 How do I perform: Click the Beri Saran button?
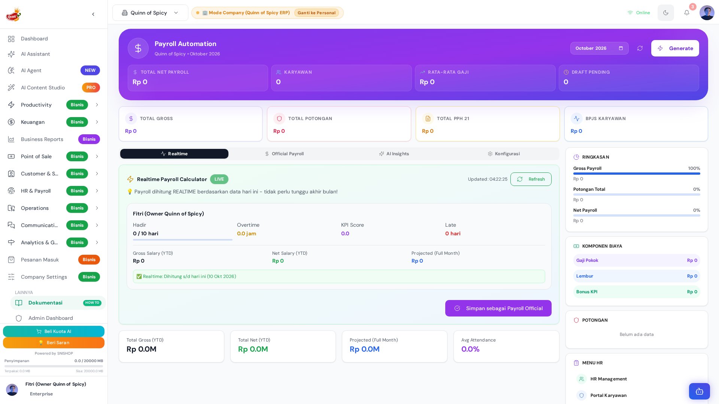tap(54, 343)
